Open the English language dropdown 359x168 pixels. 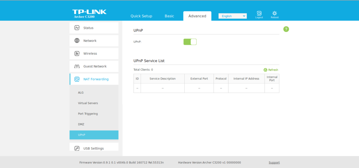pyautogui.click(x=232, y=16)
